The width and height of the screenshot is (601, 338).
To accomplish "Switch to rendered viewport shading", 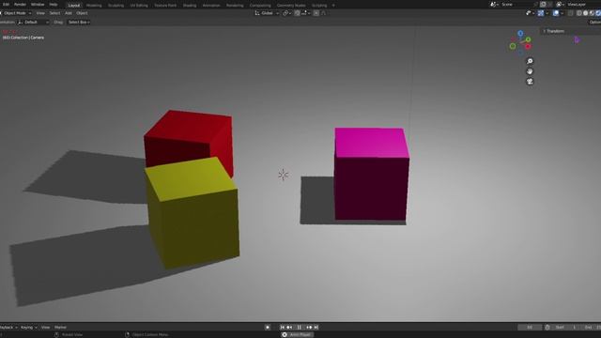I will [x=598, y=13].
